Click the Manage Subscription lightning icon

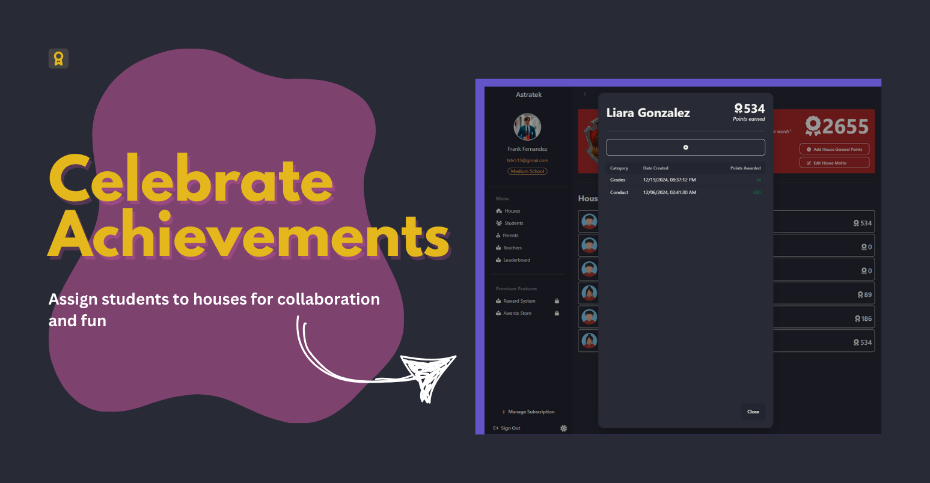(x=504, y=412)
